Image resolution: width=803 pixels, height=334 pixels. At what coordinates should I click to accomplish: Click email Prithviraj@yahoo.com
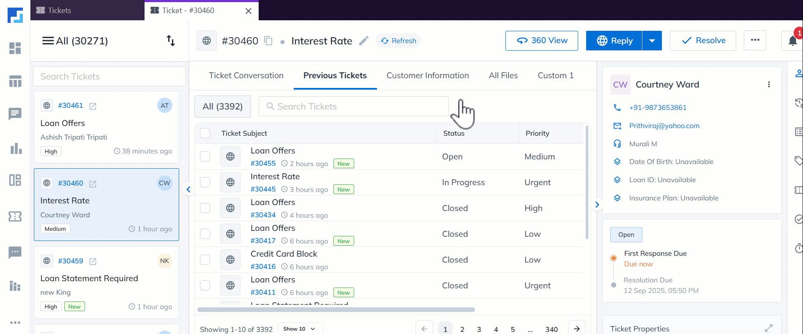[664, 126]
